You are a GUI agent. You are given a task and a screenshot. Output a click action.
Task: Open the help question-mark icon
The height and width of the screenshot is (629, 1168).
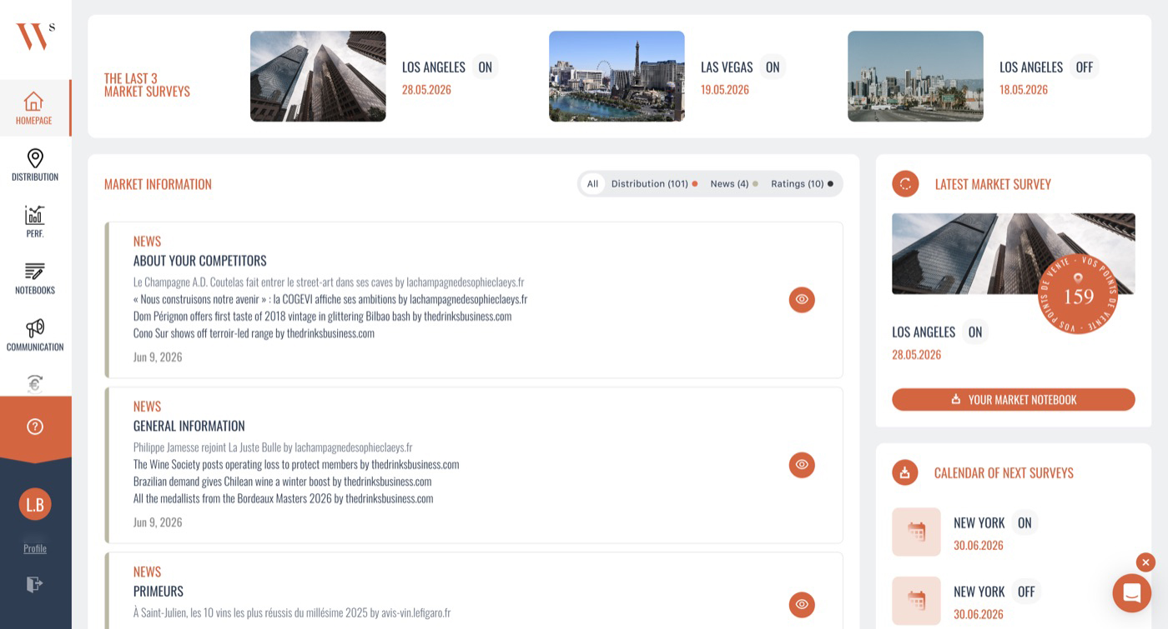[x=35, y=427]
